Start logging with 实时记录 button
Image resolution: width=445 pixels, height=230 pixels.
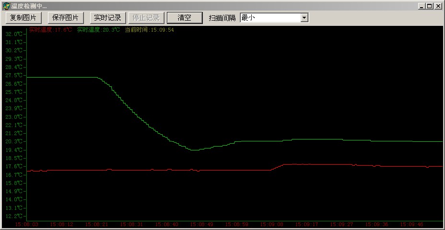coord(108,18)
